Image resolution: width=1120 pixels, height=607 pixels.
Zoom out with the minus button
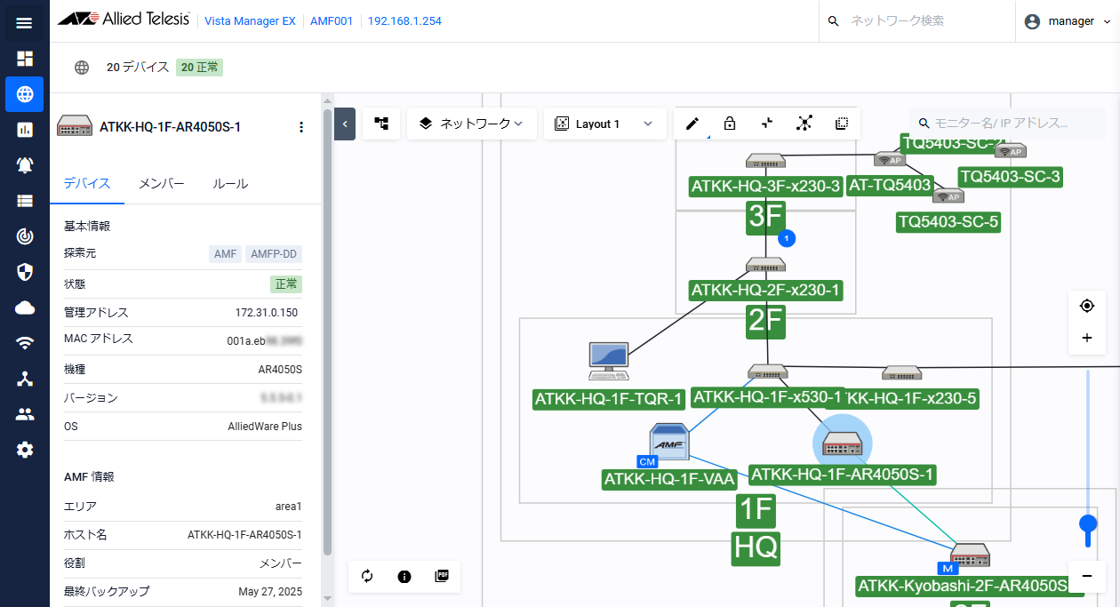(1087, 576)
